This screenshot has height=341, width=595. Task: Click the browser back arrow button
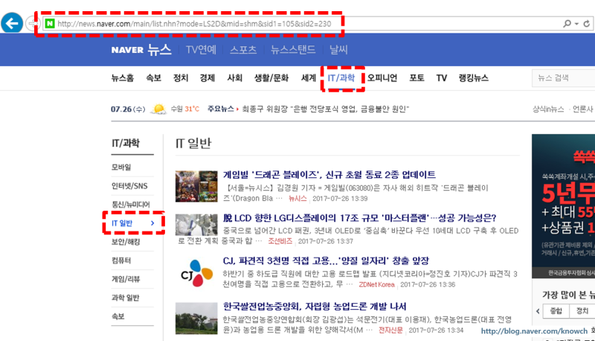(x=12, y=23)
